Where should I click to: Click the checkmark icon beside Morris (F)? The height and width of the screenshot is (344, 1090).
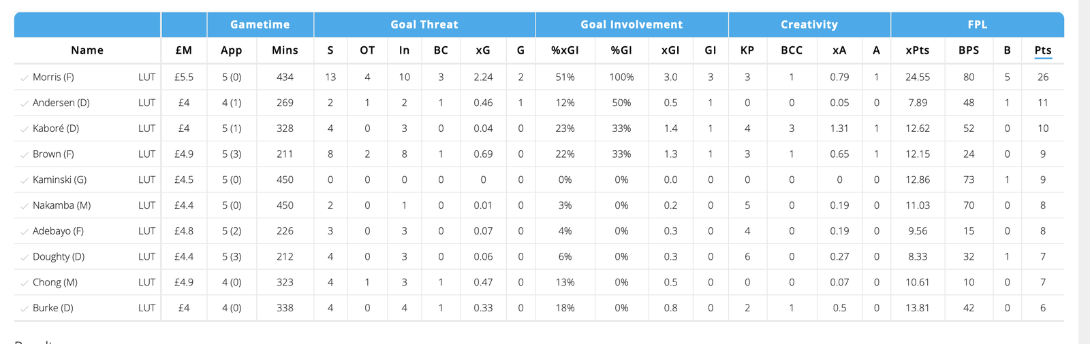(x=25, y=78)
